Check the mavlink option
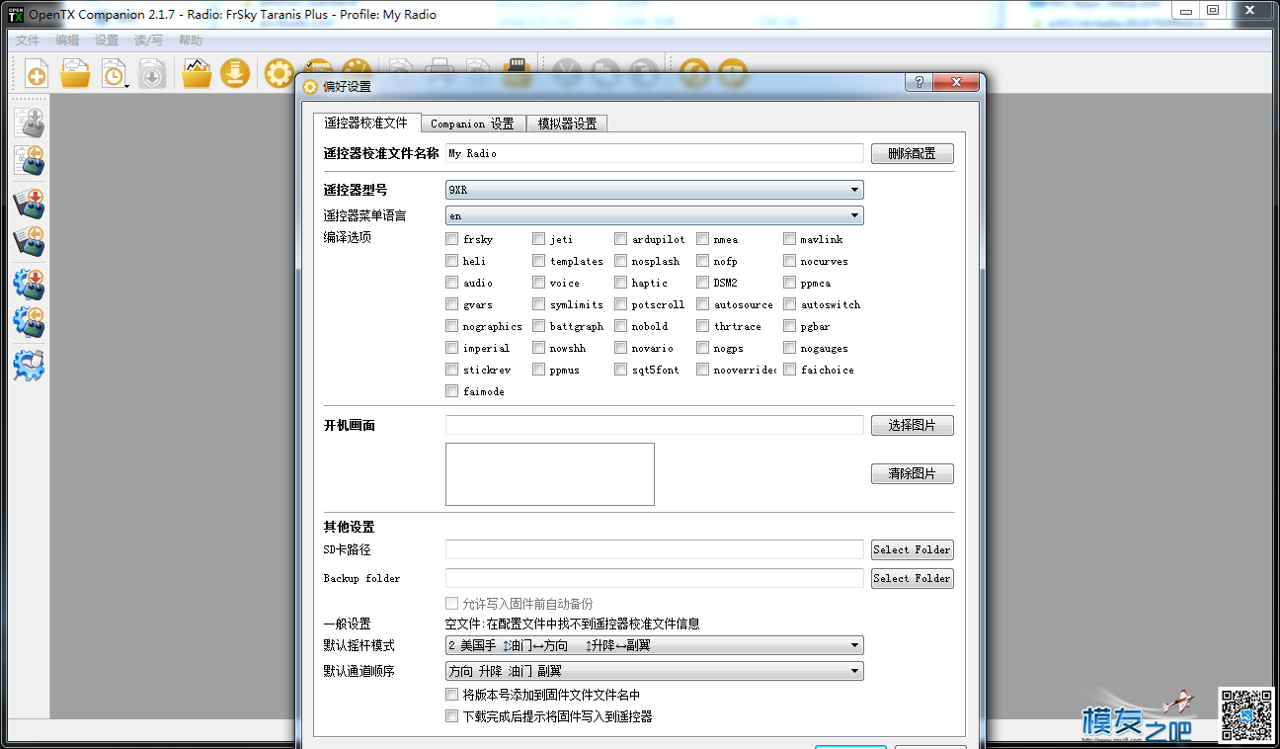Image resolution: width=1280 pixels, height=749 pixels. pos(790,239)
